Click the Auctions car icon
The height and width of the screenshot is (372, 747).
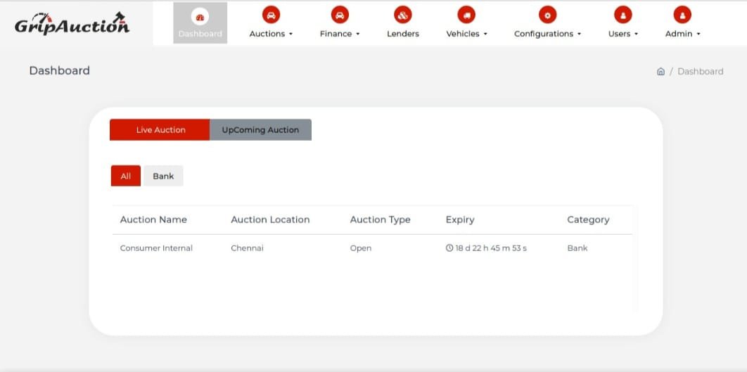pyautogui.click(x=271, y=15)
